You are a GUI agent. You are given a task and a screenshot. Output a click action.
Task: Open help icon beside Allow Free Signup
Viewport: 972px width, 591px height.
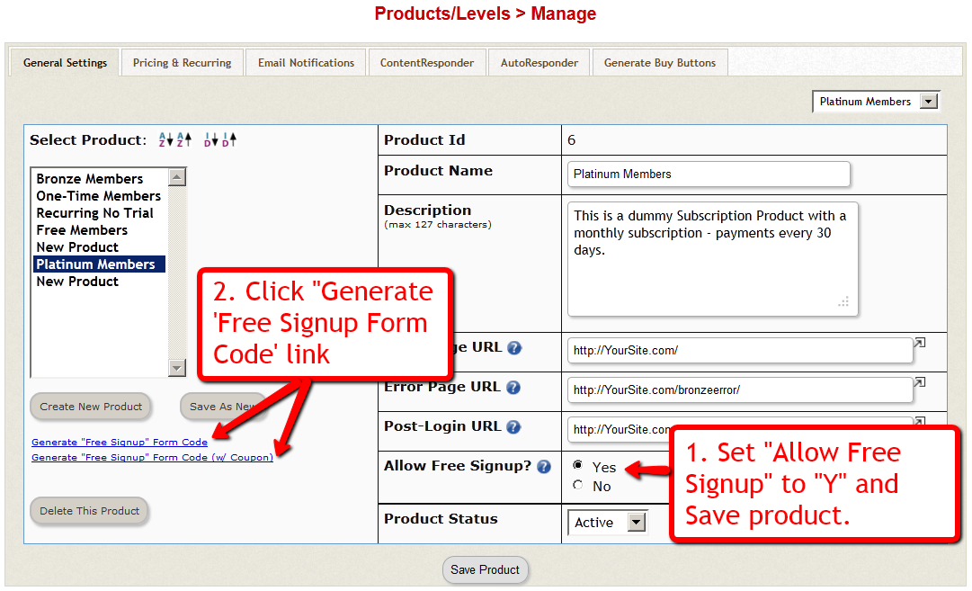[x=544, y=466]
